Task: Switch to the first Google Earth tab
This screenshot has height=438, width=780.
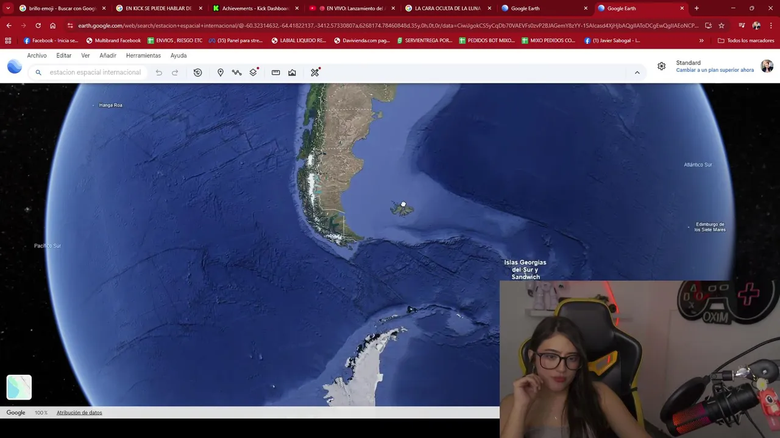Action: click(x=544, y=9)
